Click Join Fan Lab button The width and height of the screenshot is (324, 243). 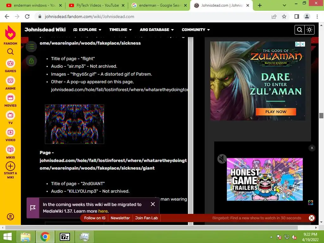coord(146,218)
